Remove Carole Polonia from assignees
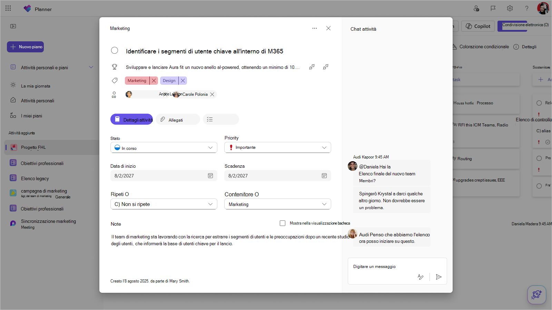Image resolution: width=552 pixels, height=310 pixels. (212, 94)
